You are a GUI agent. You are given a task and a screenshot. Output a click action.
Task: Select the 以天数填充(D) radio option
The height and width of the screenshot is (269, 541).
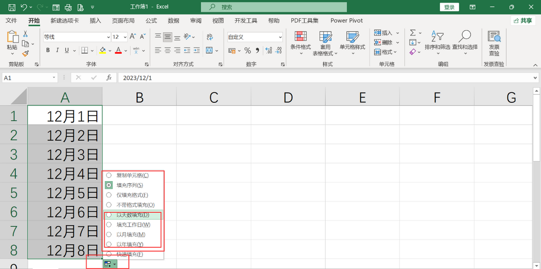[109, 214]
